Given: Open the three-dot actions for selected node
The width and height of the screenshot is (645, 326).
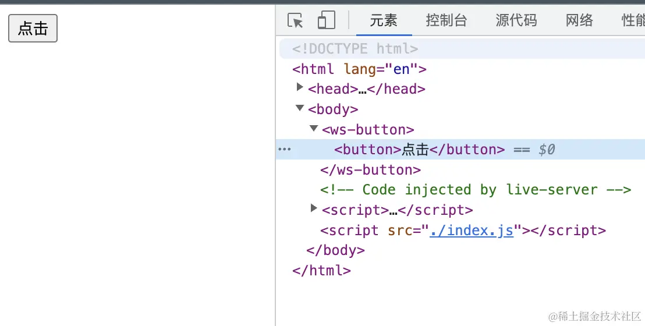Looking at the screenshot, I should 285,150.
